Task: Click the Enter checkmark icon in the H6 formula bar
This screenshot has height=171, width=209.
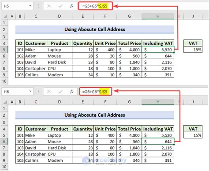Action: [x=60, y=92]
